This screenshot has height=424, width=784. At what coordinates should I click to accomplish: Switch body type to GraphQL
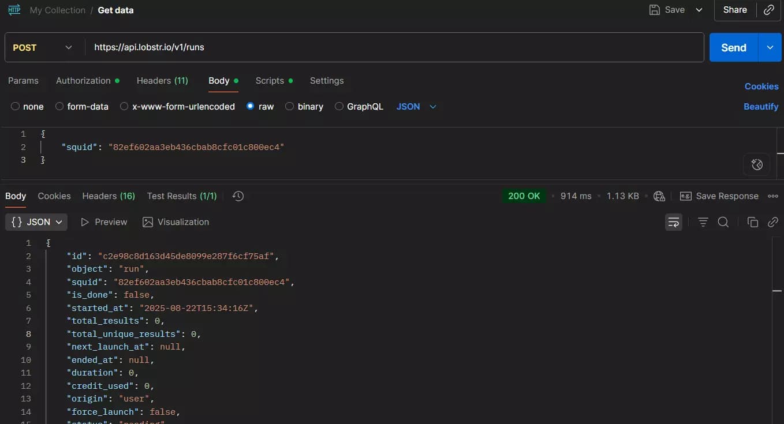338,106
